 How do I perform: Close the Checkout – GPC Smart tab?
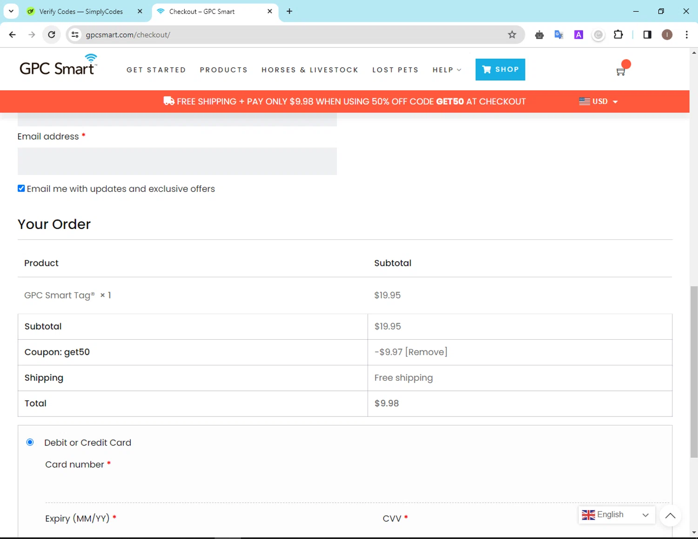(x=269, y=11)
